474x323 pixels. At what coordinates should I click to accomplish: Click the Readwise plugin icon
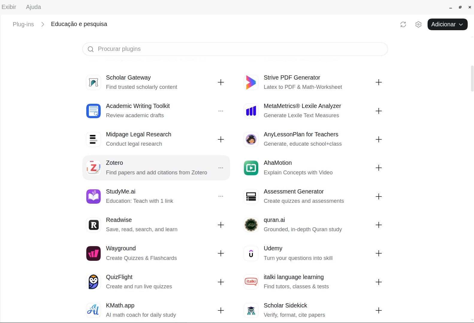93,225
